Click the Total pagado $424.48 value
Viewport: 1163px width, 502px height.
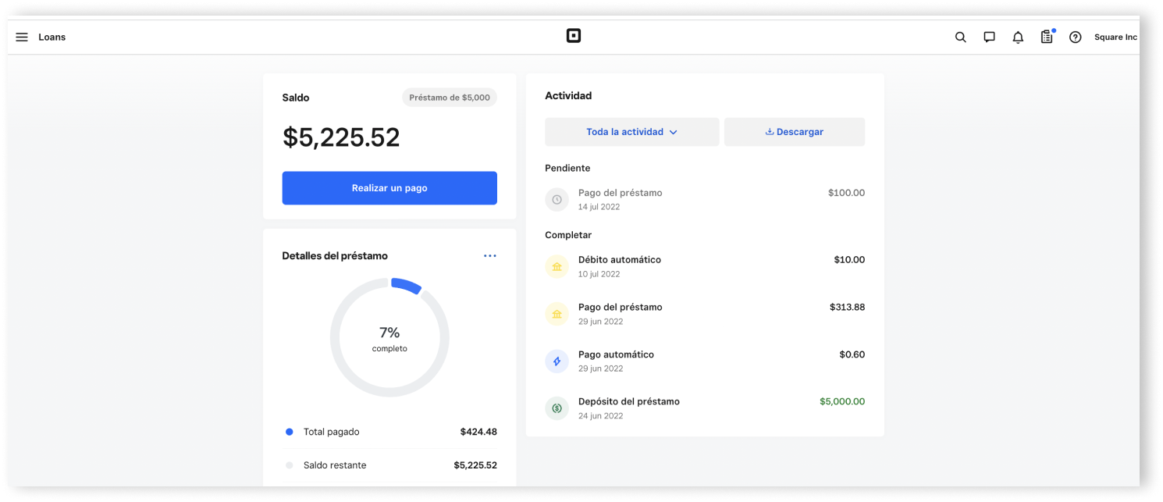pos(478,432)
